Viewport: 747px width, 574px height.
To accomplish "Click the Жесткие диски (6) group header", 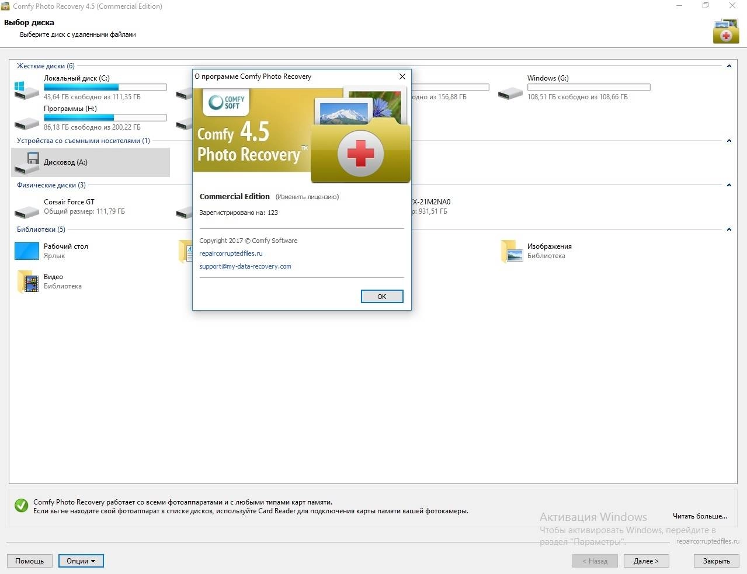I will coord(46,66).
